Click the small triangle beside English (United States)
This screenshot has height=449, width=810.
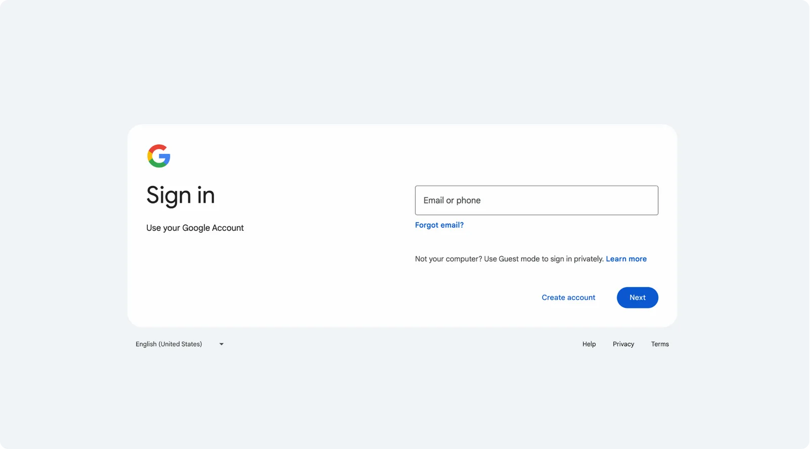click(x=221, y=344)
